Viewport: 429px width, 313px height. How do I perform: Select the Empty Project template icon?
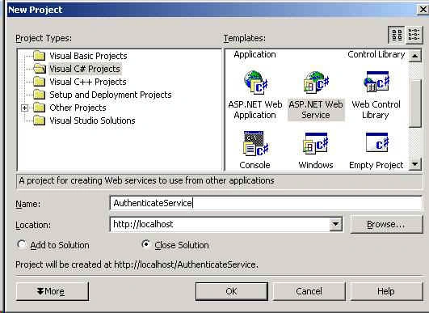pos(377,142)
